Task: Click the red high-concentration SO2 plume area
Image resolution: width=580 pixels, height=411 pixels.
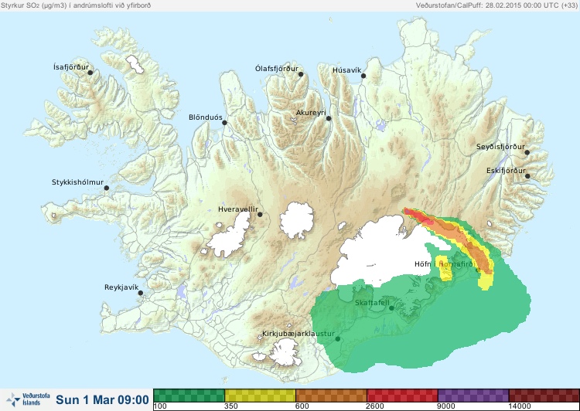Action: tap(418, 217)
